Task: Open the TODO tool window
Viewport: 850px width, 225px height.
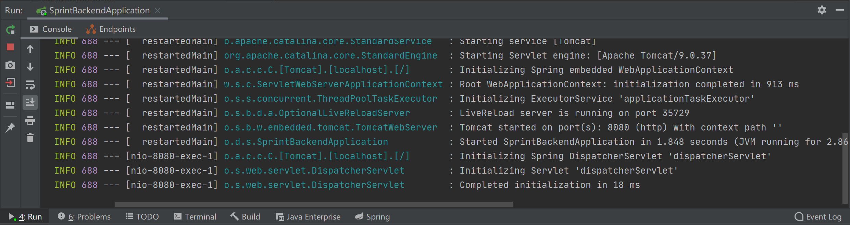Action: pos(142,217)
